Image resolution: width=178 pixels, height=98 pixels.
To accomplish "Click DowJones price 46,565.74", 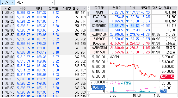I will (x=117, y=43).
